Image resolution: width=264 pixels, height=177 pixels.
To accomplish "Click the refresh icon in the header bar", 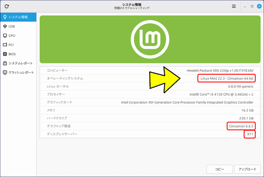I will click(7, 6).
